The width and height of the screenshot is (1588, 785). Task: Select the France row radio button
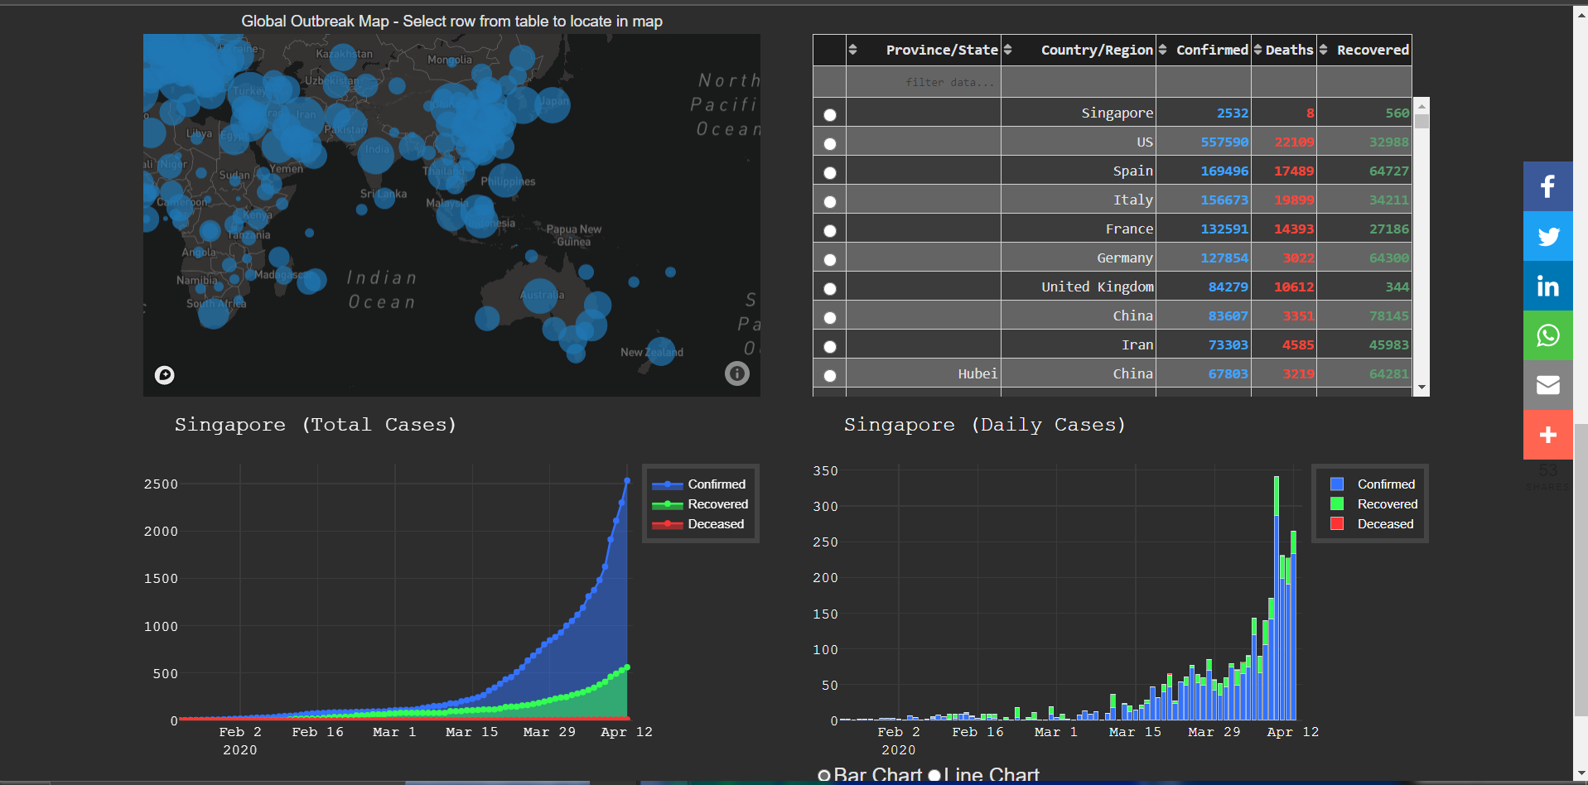pos(829,231)
